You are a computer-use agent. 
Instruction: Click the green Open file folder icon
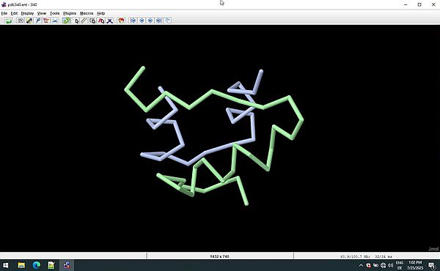9,21
